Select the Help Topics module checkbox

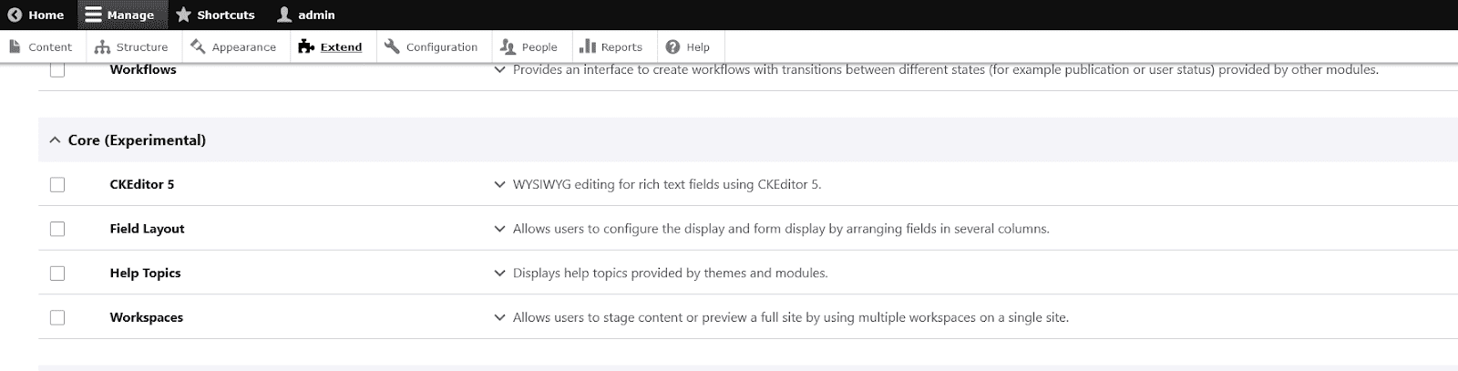(x=57, y=273)
